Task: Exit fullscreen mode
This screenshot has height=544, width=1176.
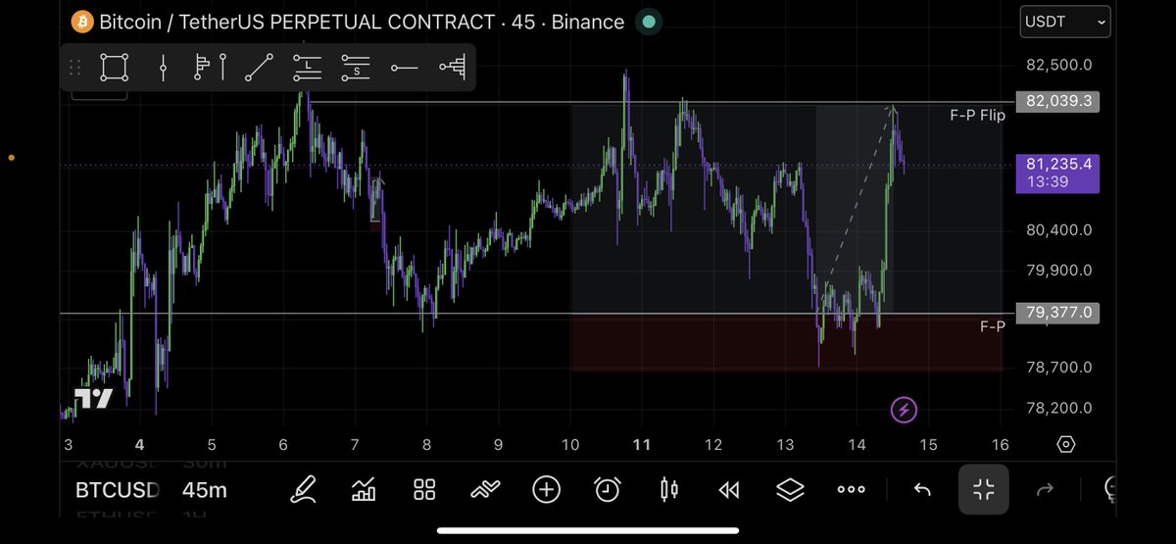Action: coord(984,489)
